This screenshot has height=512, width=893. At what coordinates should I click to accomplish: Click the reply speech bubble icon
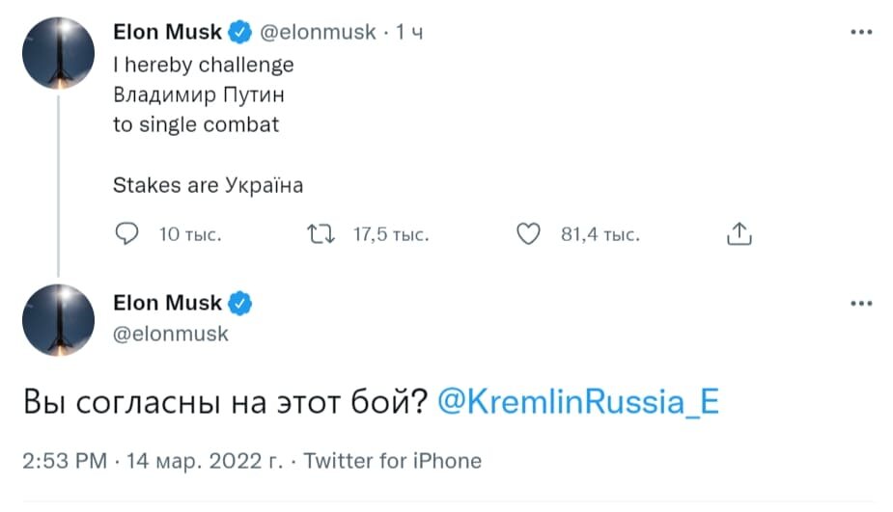(126, 233)
